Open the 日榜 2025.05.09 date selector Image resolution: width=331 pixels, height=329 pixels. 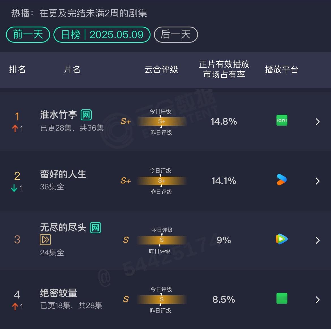pos(102,34)
